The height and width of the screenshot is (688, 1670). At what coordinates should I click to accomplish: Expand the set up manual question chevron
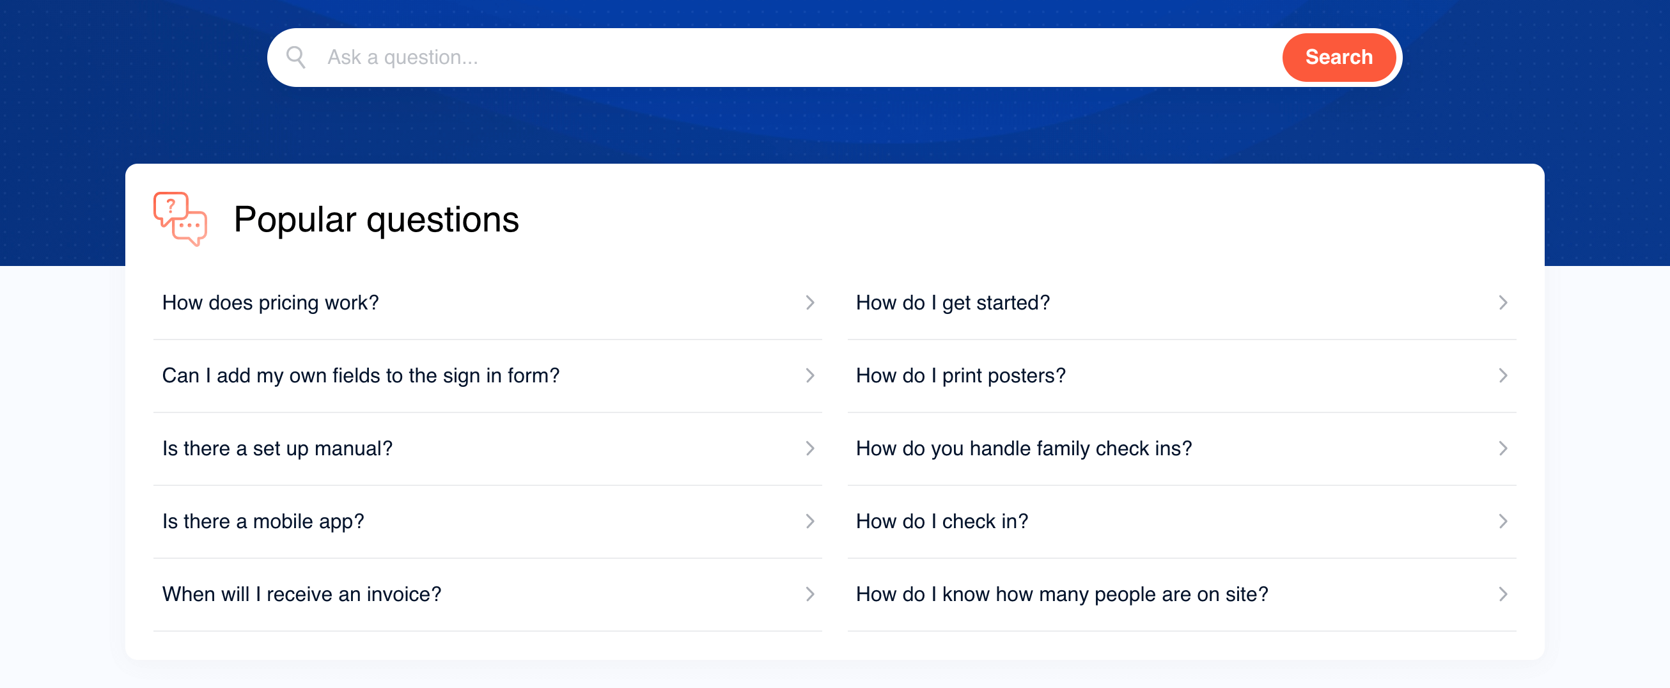809,449
